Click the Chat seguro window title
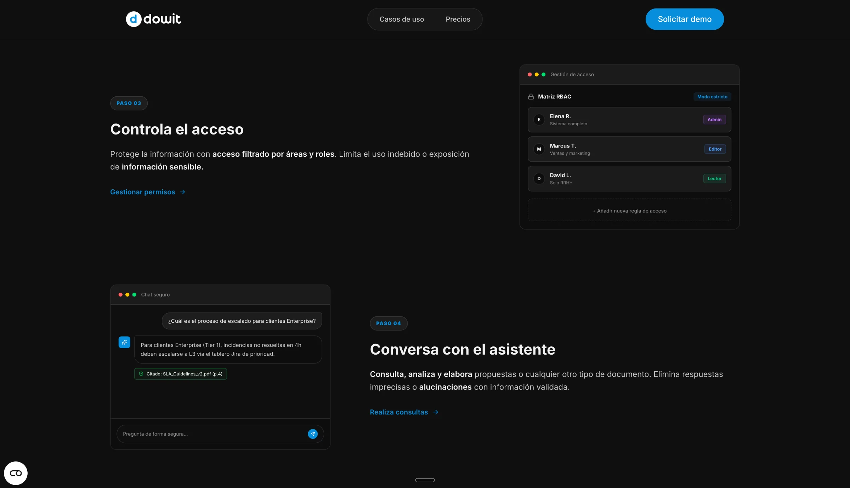Image resolution: width=850 pixels, height=488 pixels. 155,294
